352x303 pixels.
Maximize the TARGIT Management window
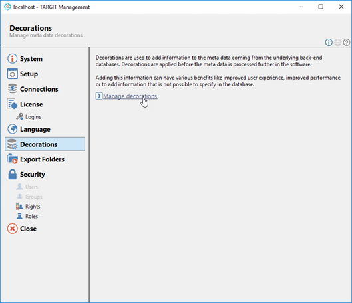pos(321,7)
